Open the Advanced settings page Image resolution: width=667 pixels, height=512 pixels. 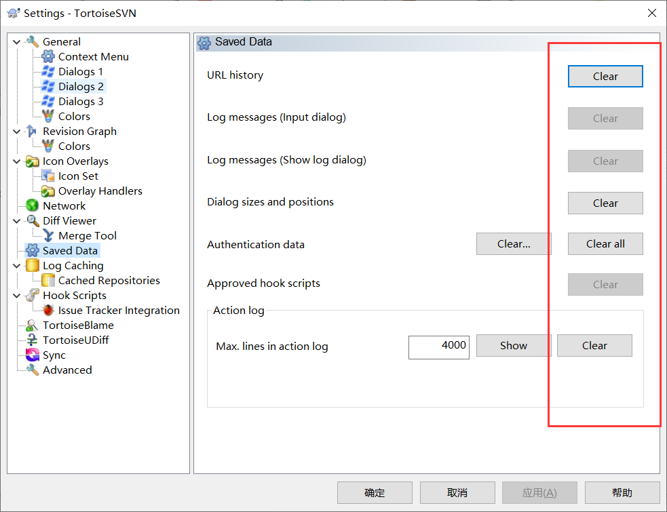(67, 370)
